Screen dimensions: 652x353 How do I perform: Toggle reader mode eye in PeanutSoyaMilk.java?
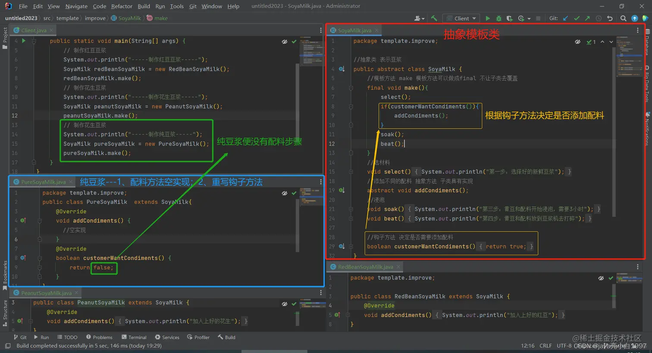click(285, 304)
